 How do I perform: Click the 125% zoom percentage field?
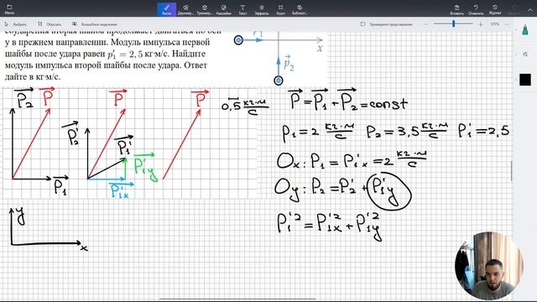[x=494, y=24]
